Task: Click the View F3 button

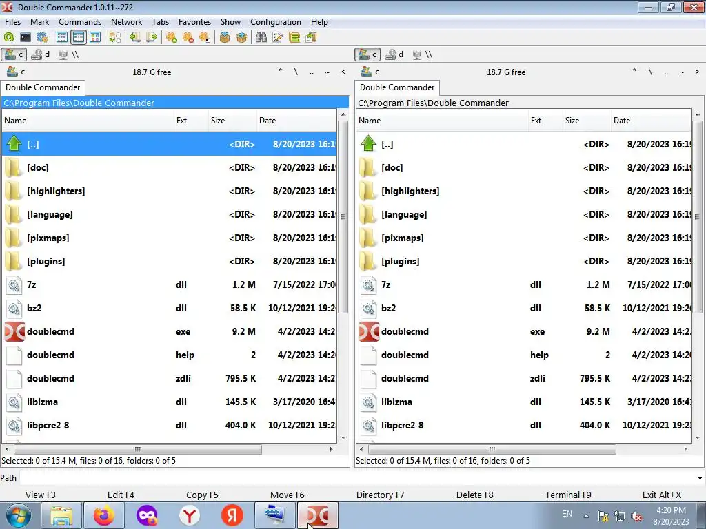Action: (x=41, y=495)
